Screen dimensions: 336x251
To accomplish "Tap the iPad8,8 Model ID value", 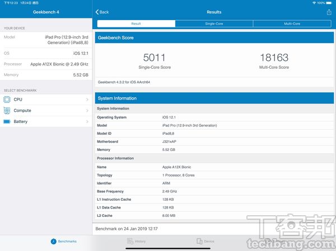I will (x=168, y=134).
